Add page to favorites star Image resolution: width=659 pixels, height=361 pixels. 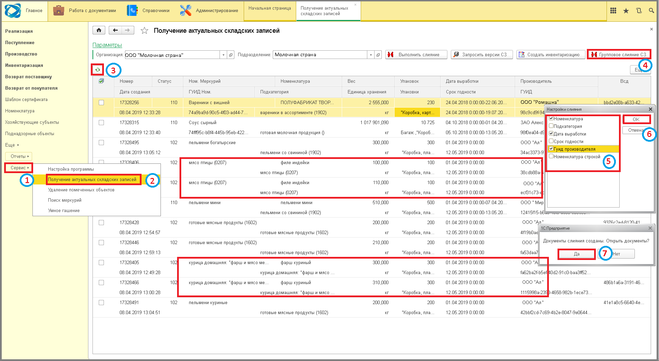[144, 31]
